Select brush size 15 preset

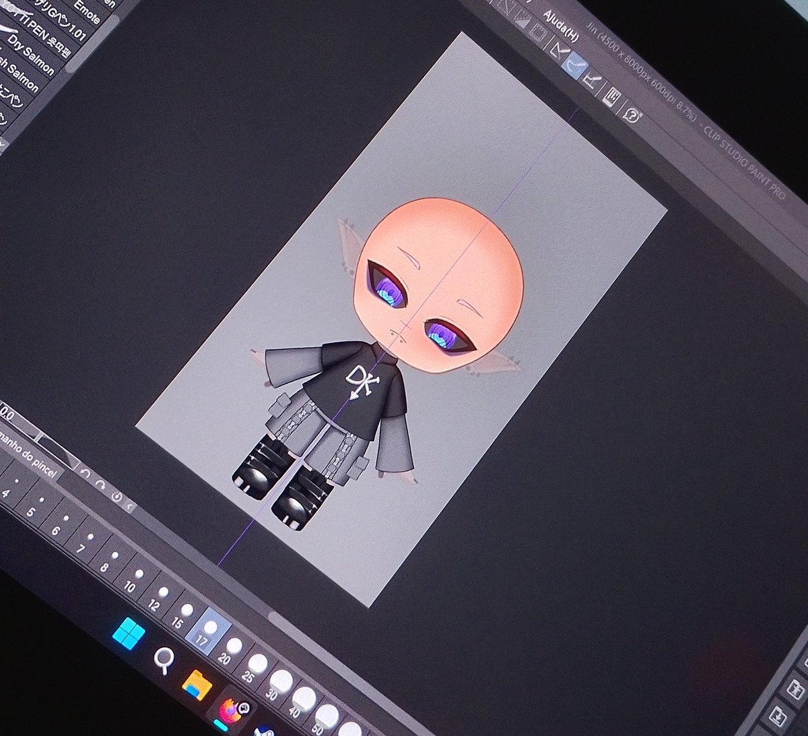(182, 615)
